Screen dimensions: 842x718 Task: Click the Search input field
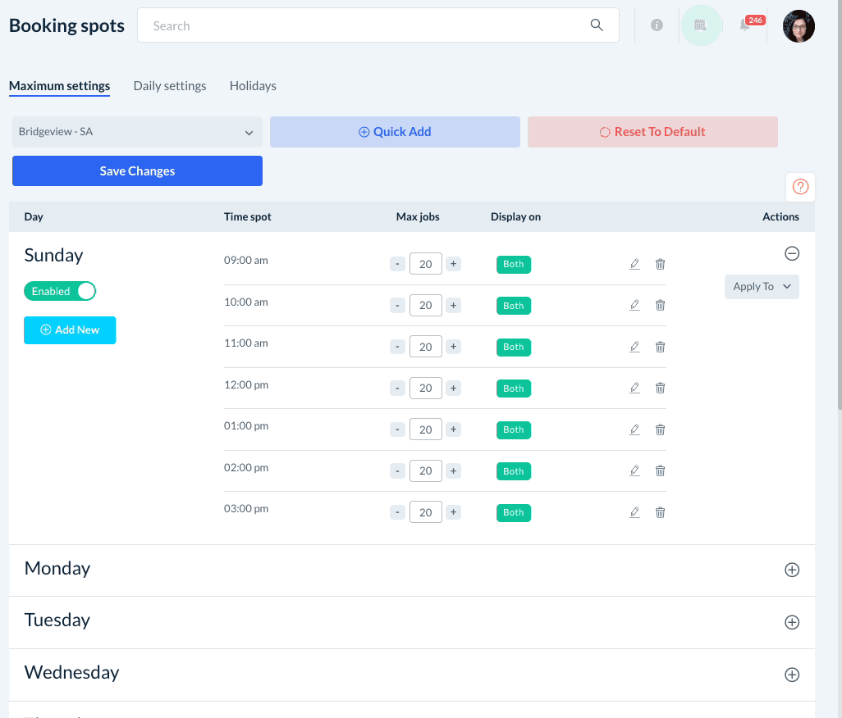click(x=361, y=25)
